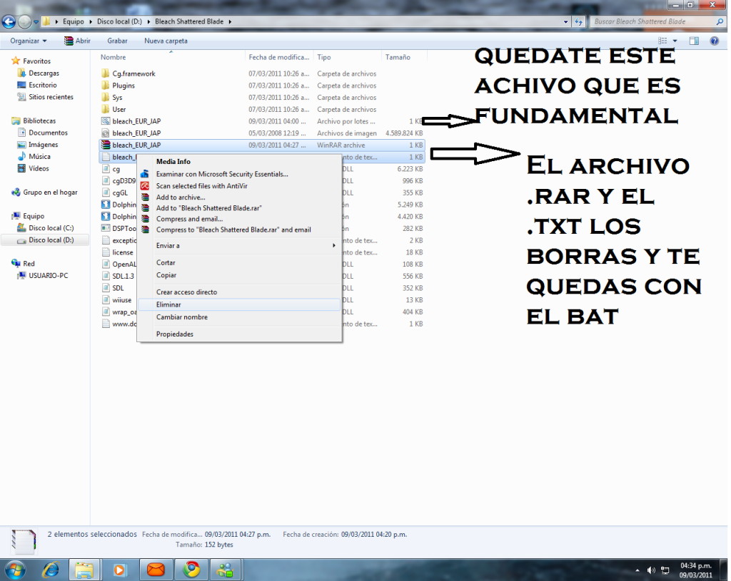
Task: Click the Microsoft Security Essentials icon in menu
Action: pos(145,174)
